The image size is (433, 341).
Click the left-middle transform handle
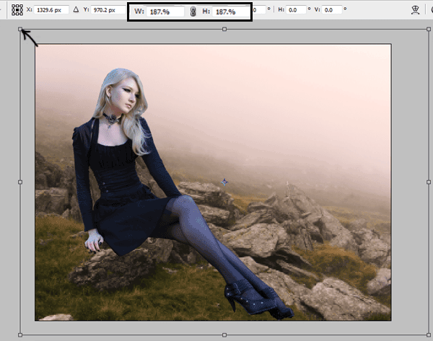[20, 182]
